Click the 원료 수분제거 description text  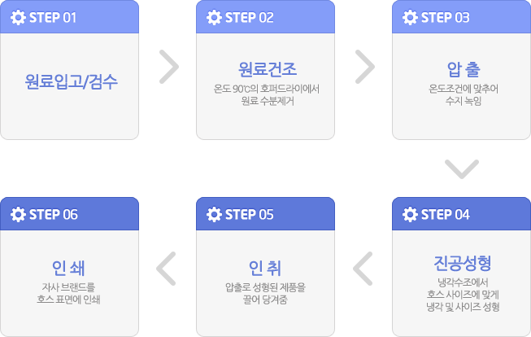pos(268,101)
